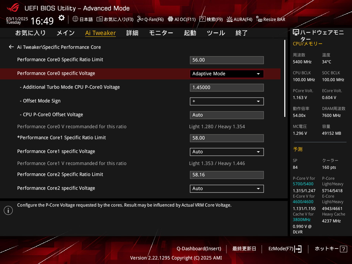Click CPU/メモリー section heading
Viewport: 352px width, 264px height.
click(308, 44)
